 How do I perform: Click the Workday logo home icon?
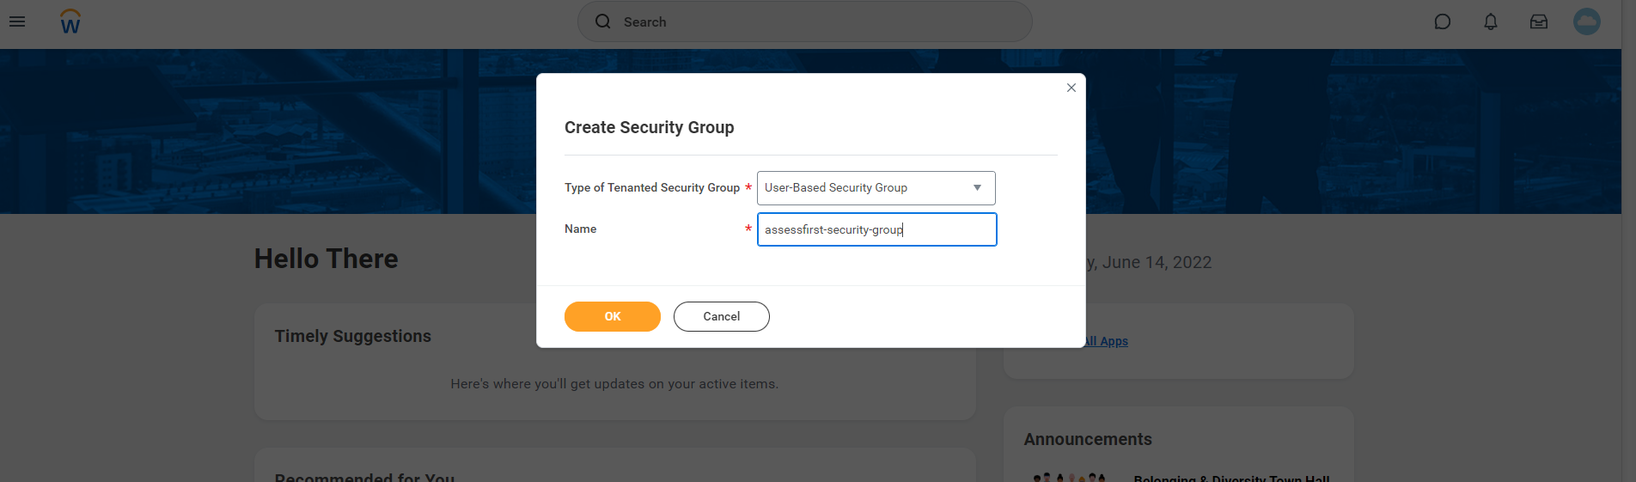70,21
